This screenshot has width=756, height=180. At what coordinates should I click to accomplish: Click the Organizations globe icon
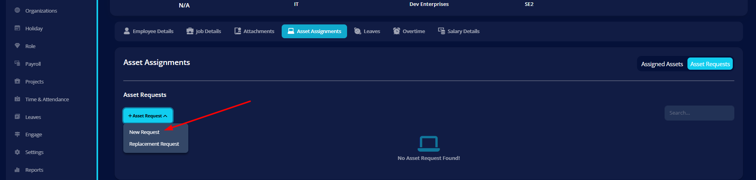[x=17, y=10]
